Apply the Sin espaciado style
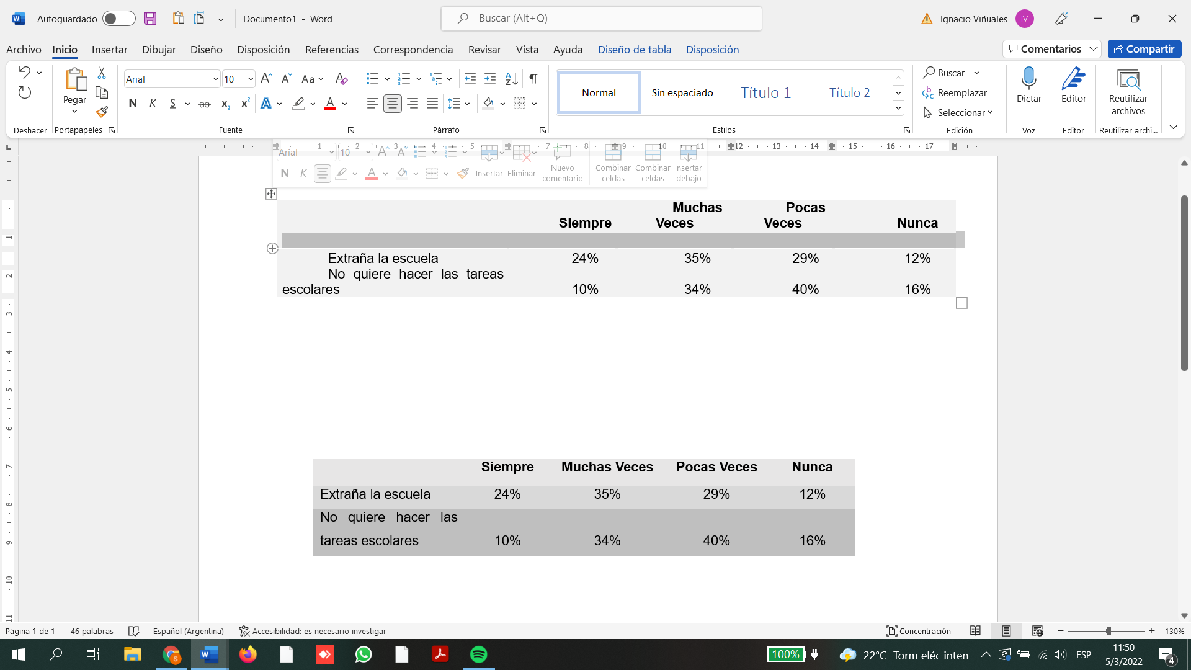This screenshot has width=1191, height=670. tap(682, 92)
